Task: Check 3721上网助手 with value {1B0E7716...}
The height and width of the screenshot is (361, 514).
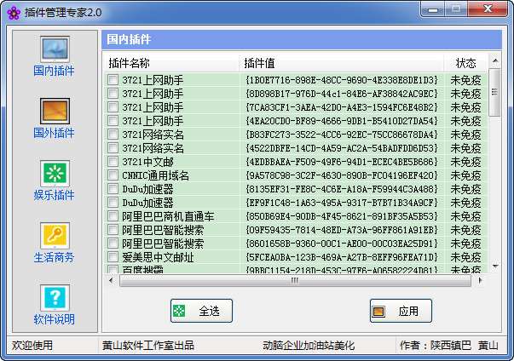Action: [113, 79]
